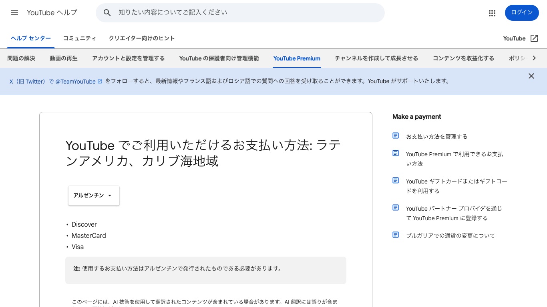Click article icon beside ブルガリアでの通貨の変更について
Image resolution: width=547 pixels, height=307 pixels.
coord(396,235)
